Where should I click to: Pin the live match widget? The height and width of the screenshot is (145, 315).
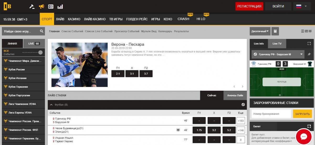(309, 54)
